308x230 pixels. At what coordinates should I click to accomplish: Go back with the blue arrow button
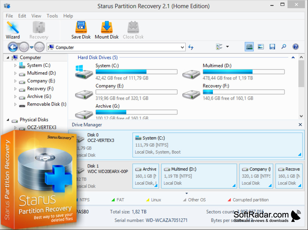point(13,47)
